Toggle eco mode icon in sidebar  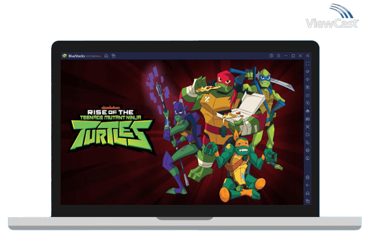pyautogui.click(x=308, y=158)
